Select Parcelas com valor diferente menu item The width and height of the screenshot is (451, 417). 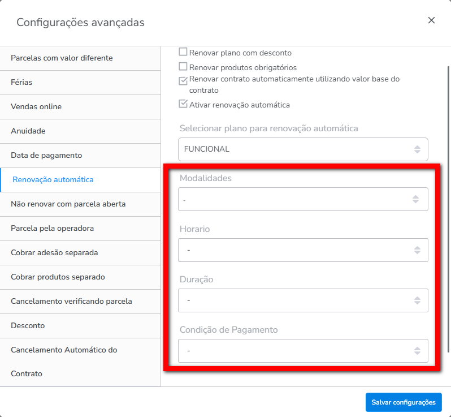tap(62, 58)
